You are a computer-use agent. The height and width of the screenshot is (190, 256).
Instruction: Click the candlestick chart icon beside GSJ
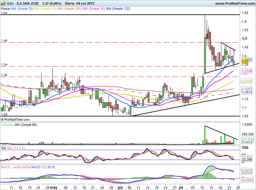pos(3,3)
